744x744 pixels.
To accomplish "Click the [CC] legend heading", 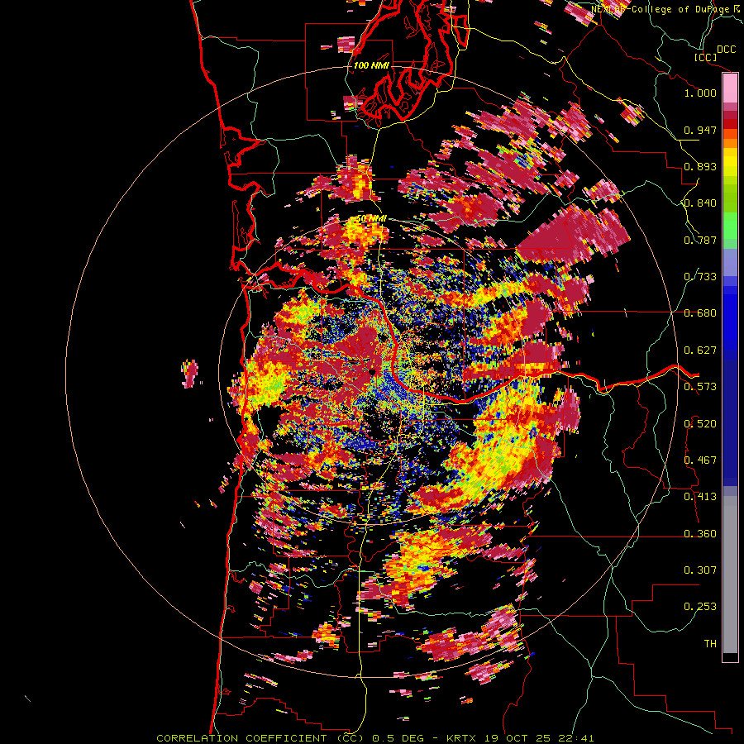I will pos(706,57).
